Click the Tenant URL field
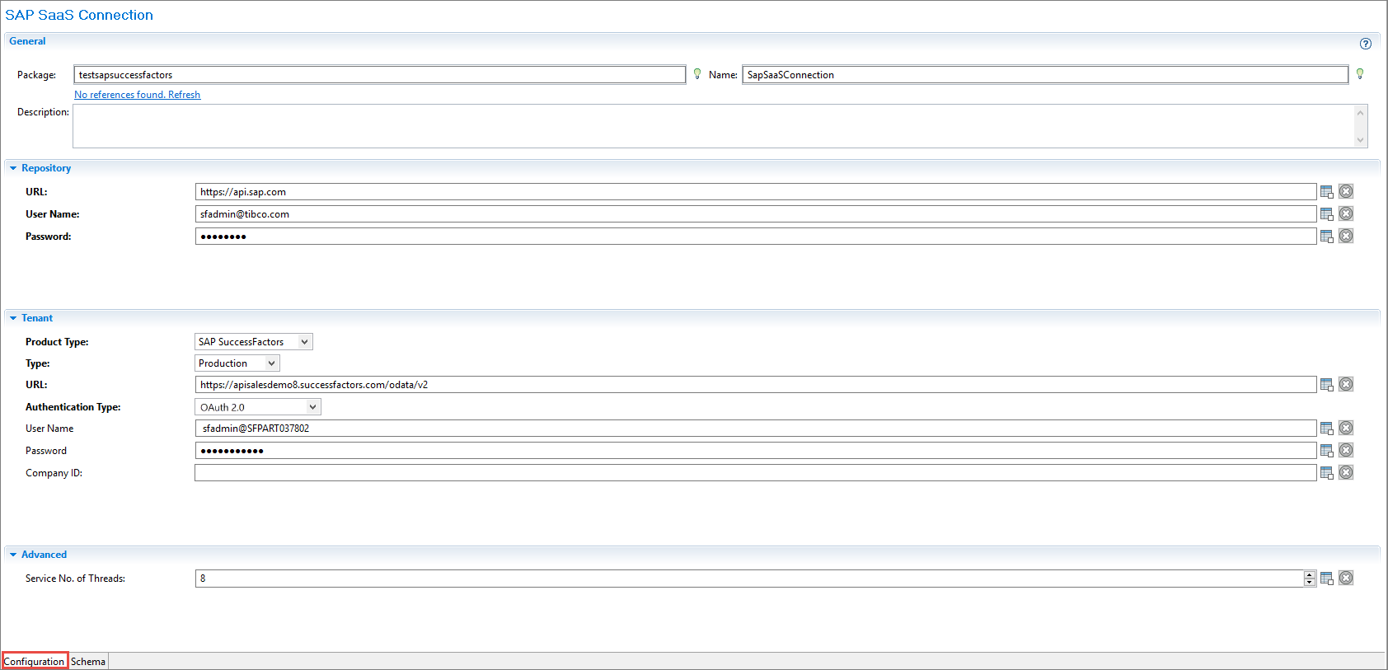The width and height of the screenshot is (1388, 670). click(756, 385)
